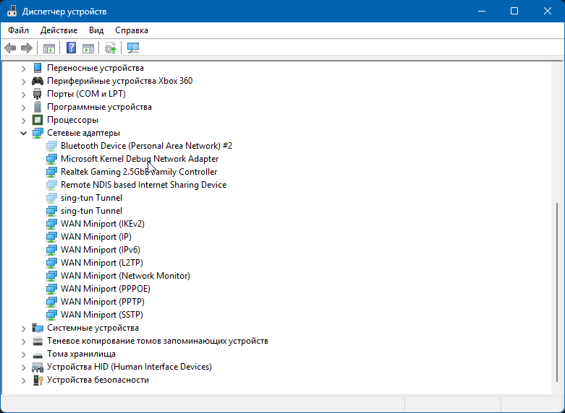Expand Переносные устройства node

(23, 68)
